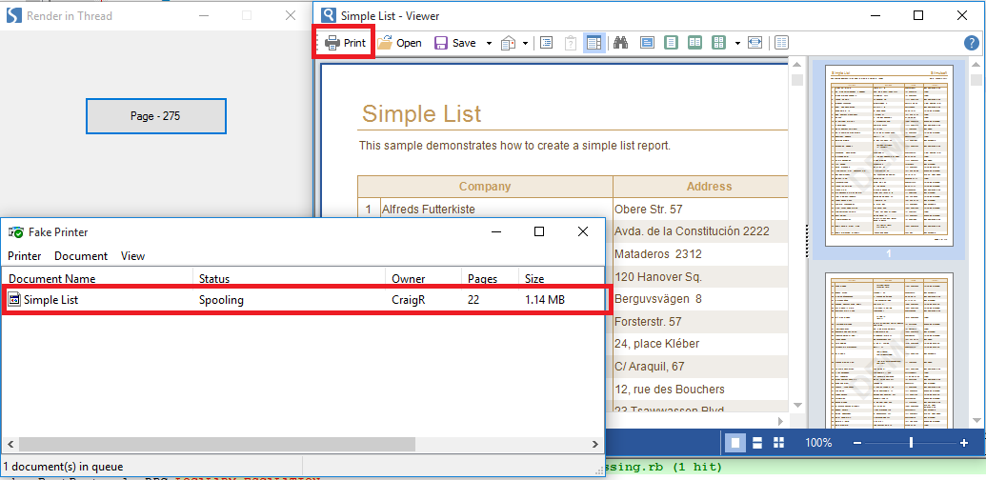Zoom out with the minus icon
986x480 pixels.
(857, 443)
